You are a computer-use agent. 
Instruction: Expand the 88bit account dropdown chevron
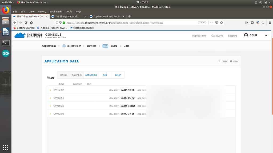point(266,35)
